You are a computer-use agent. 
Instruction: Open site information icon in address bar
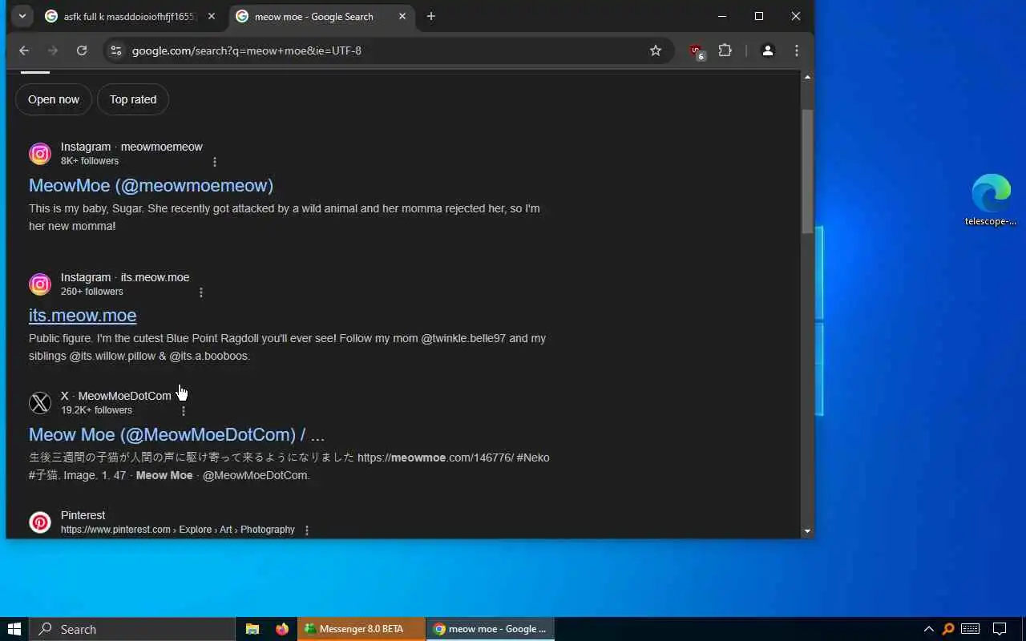click(116, 50)
